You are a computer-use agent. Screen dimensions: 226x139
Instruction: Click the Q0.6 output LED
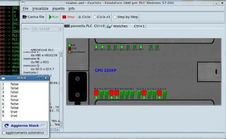pyautogui.click(x=135, y=47)
